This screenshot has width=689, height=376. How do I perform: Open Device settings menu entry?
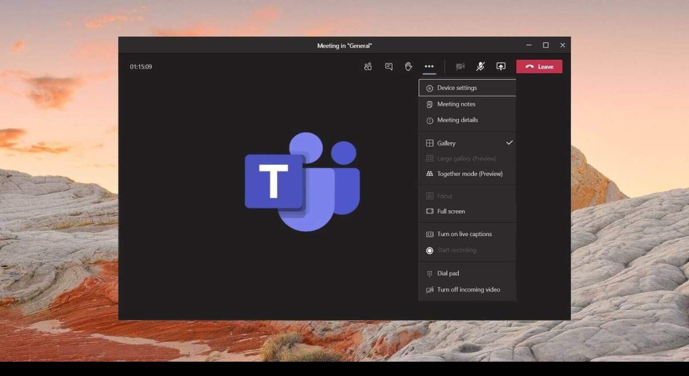[x=467, y=88]
